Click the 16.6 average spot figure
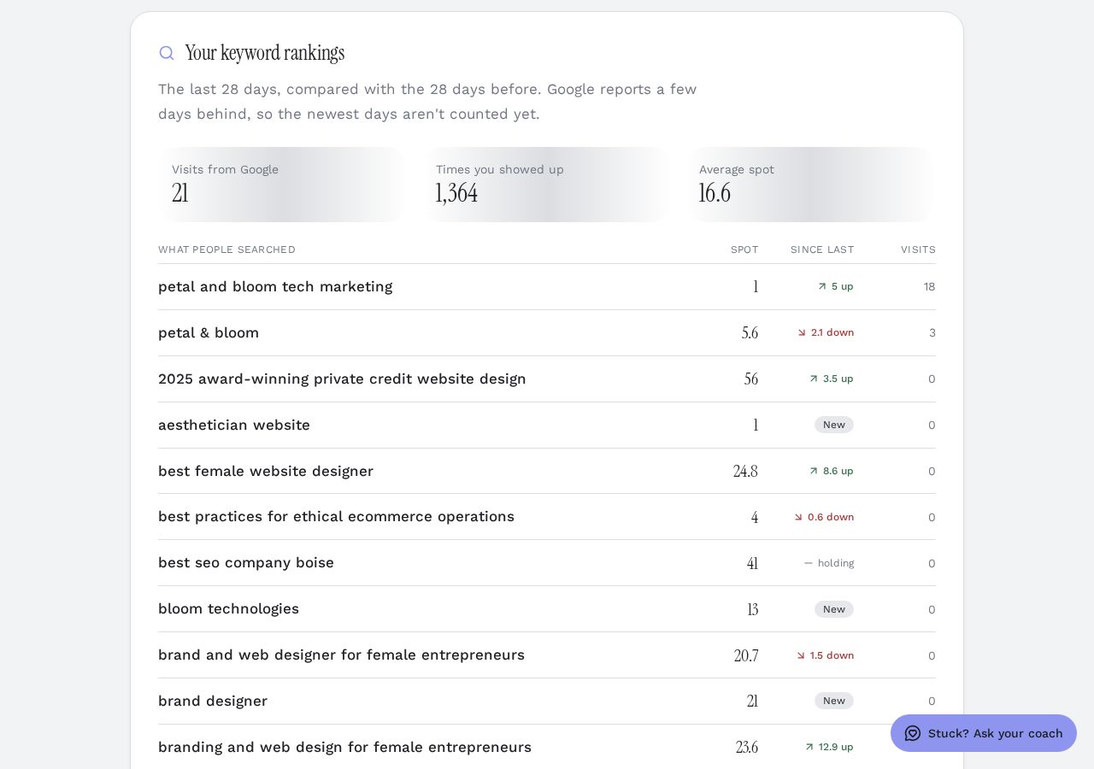 [715, 193]
